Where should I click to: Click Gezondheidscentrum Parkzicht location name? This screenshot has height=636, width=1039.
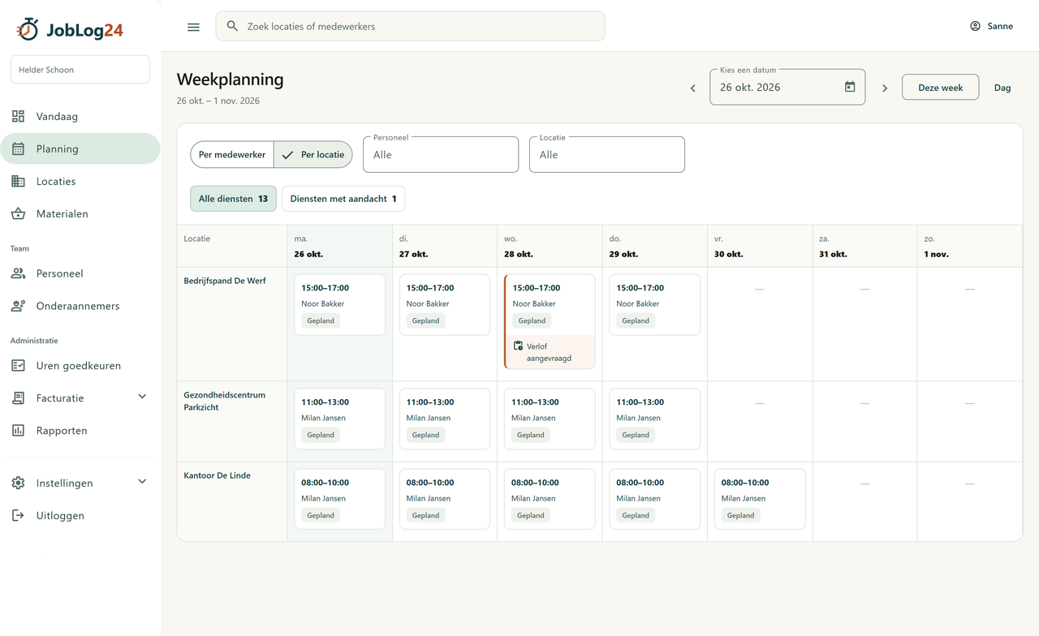[x=225, y=401]
